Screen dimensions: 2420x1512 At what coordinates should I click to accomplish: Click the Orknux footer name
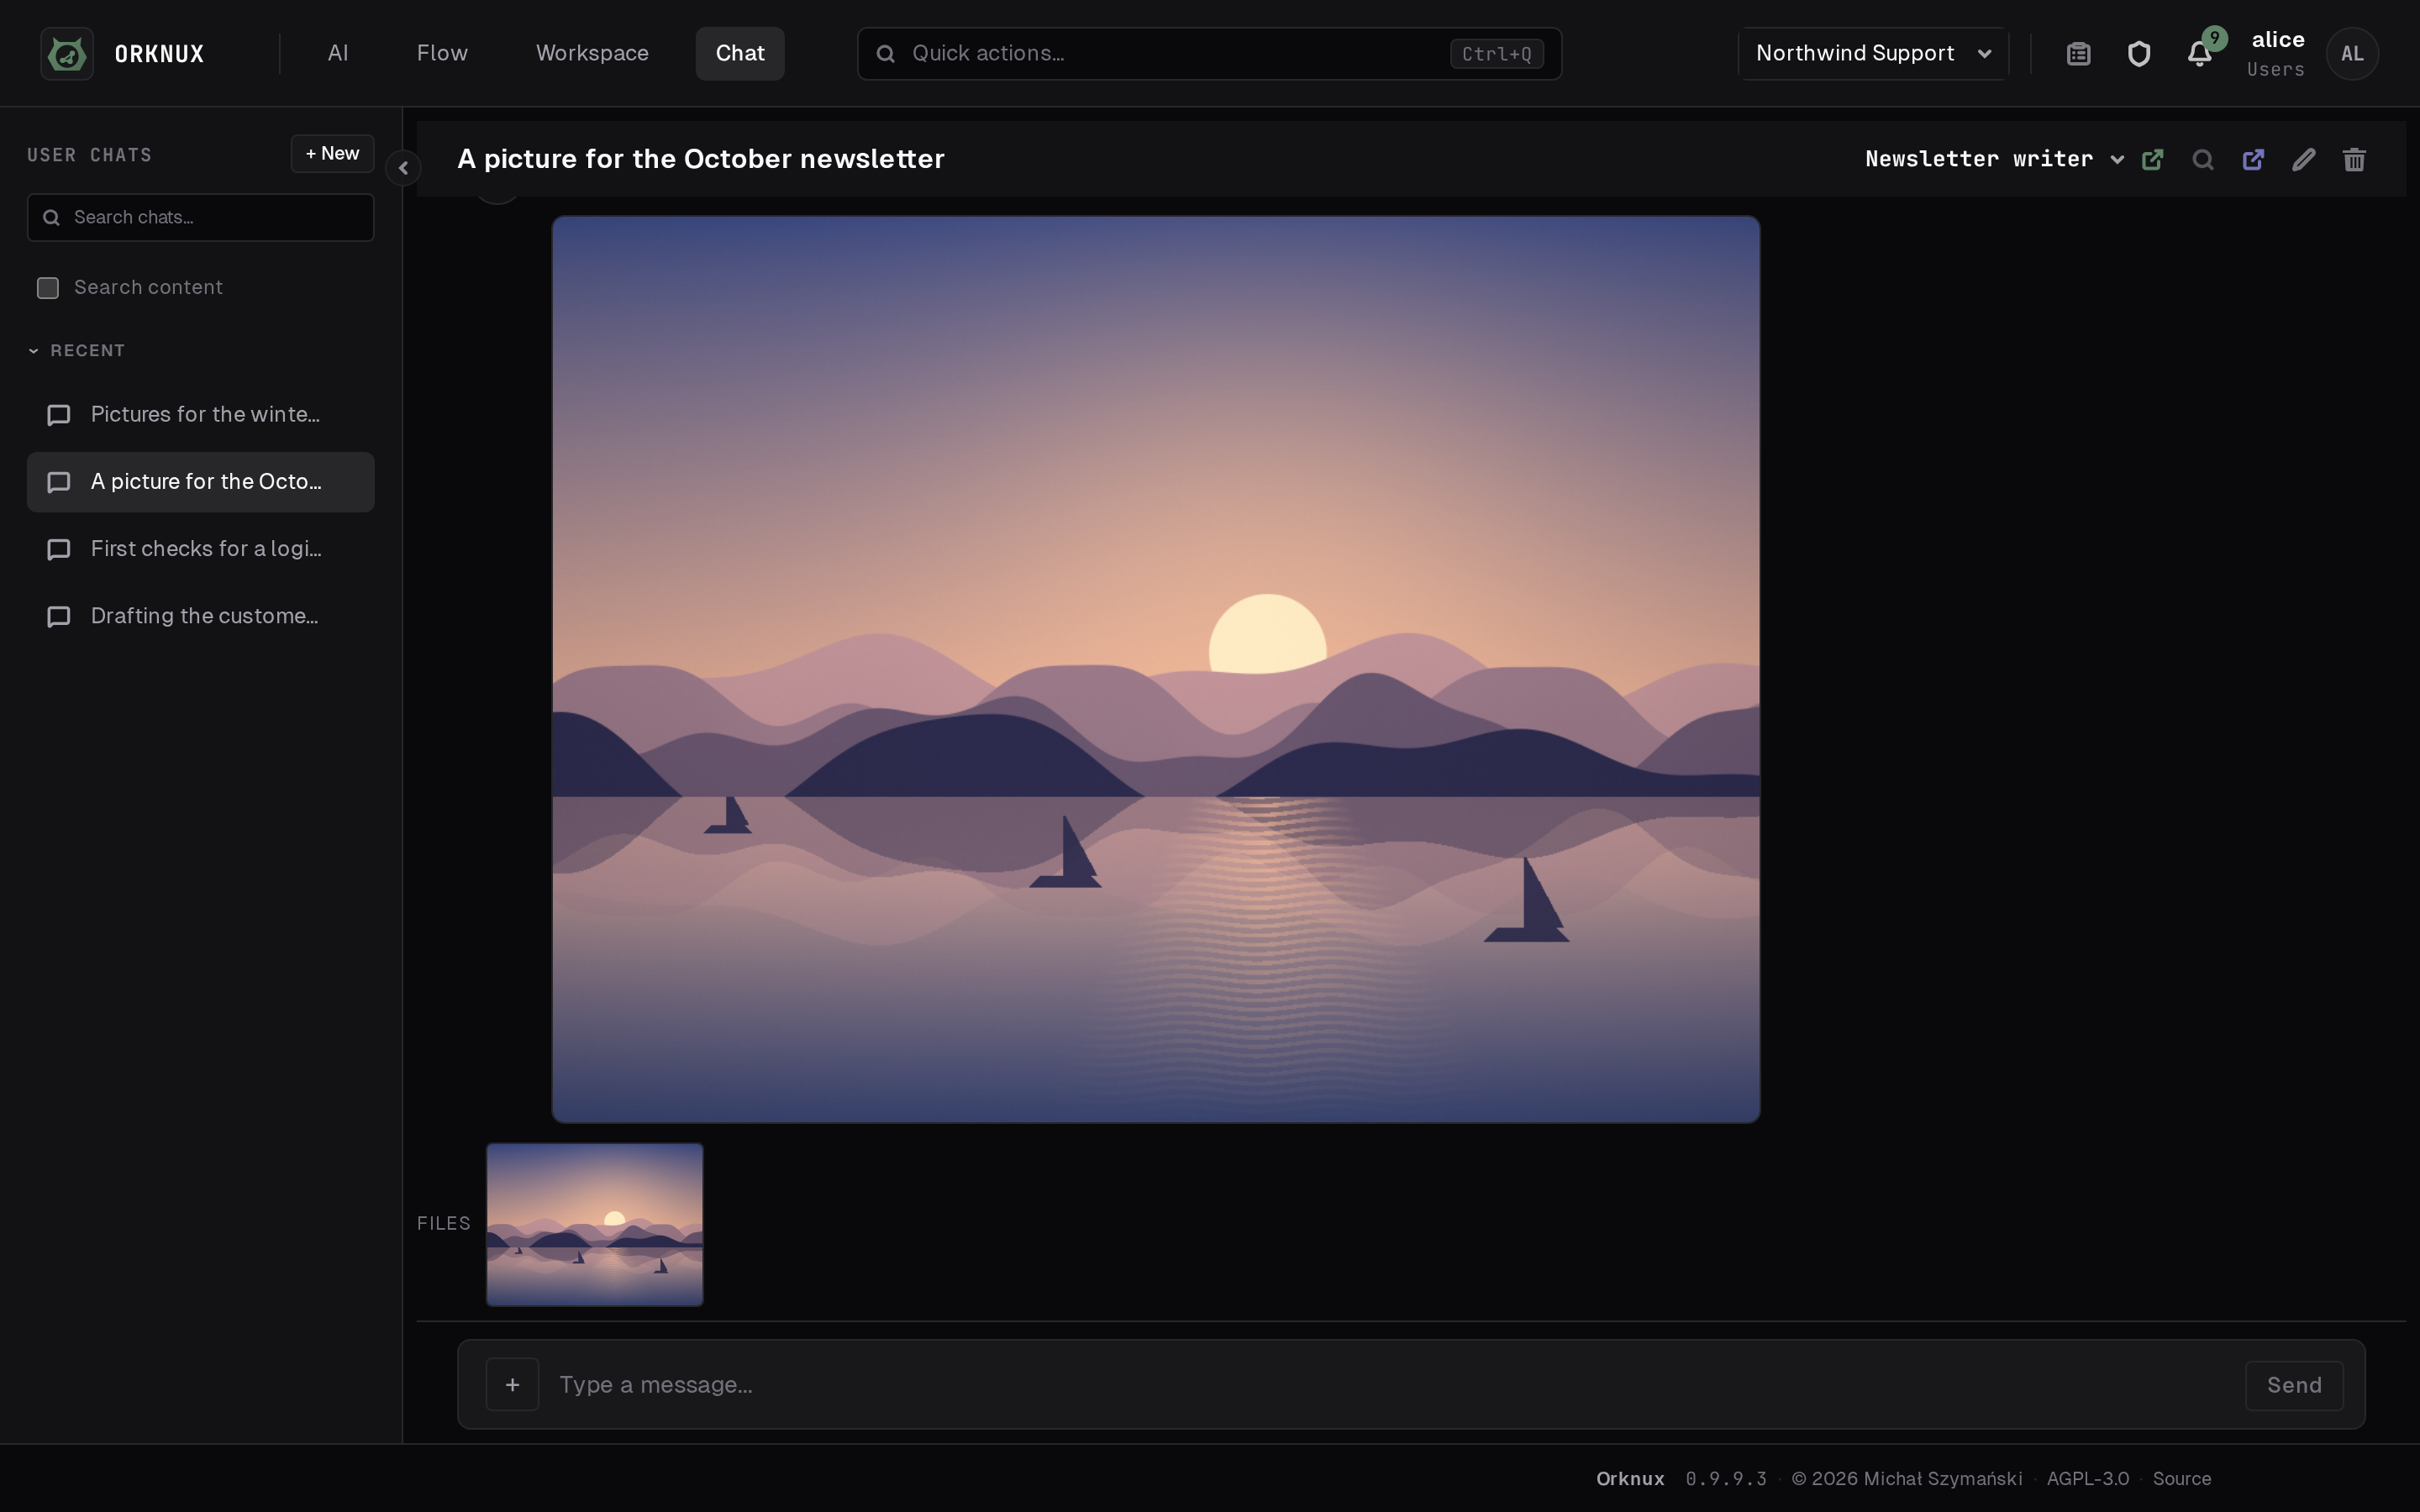tap(1630, 1478)
